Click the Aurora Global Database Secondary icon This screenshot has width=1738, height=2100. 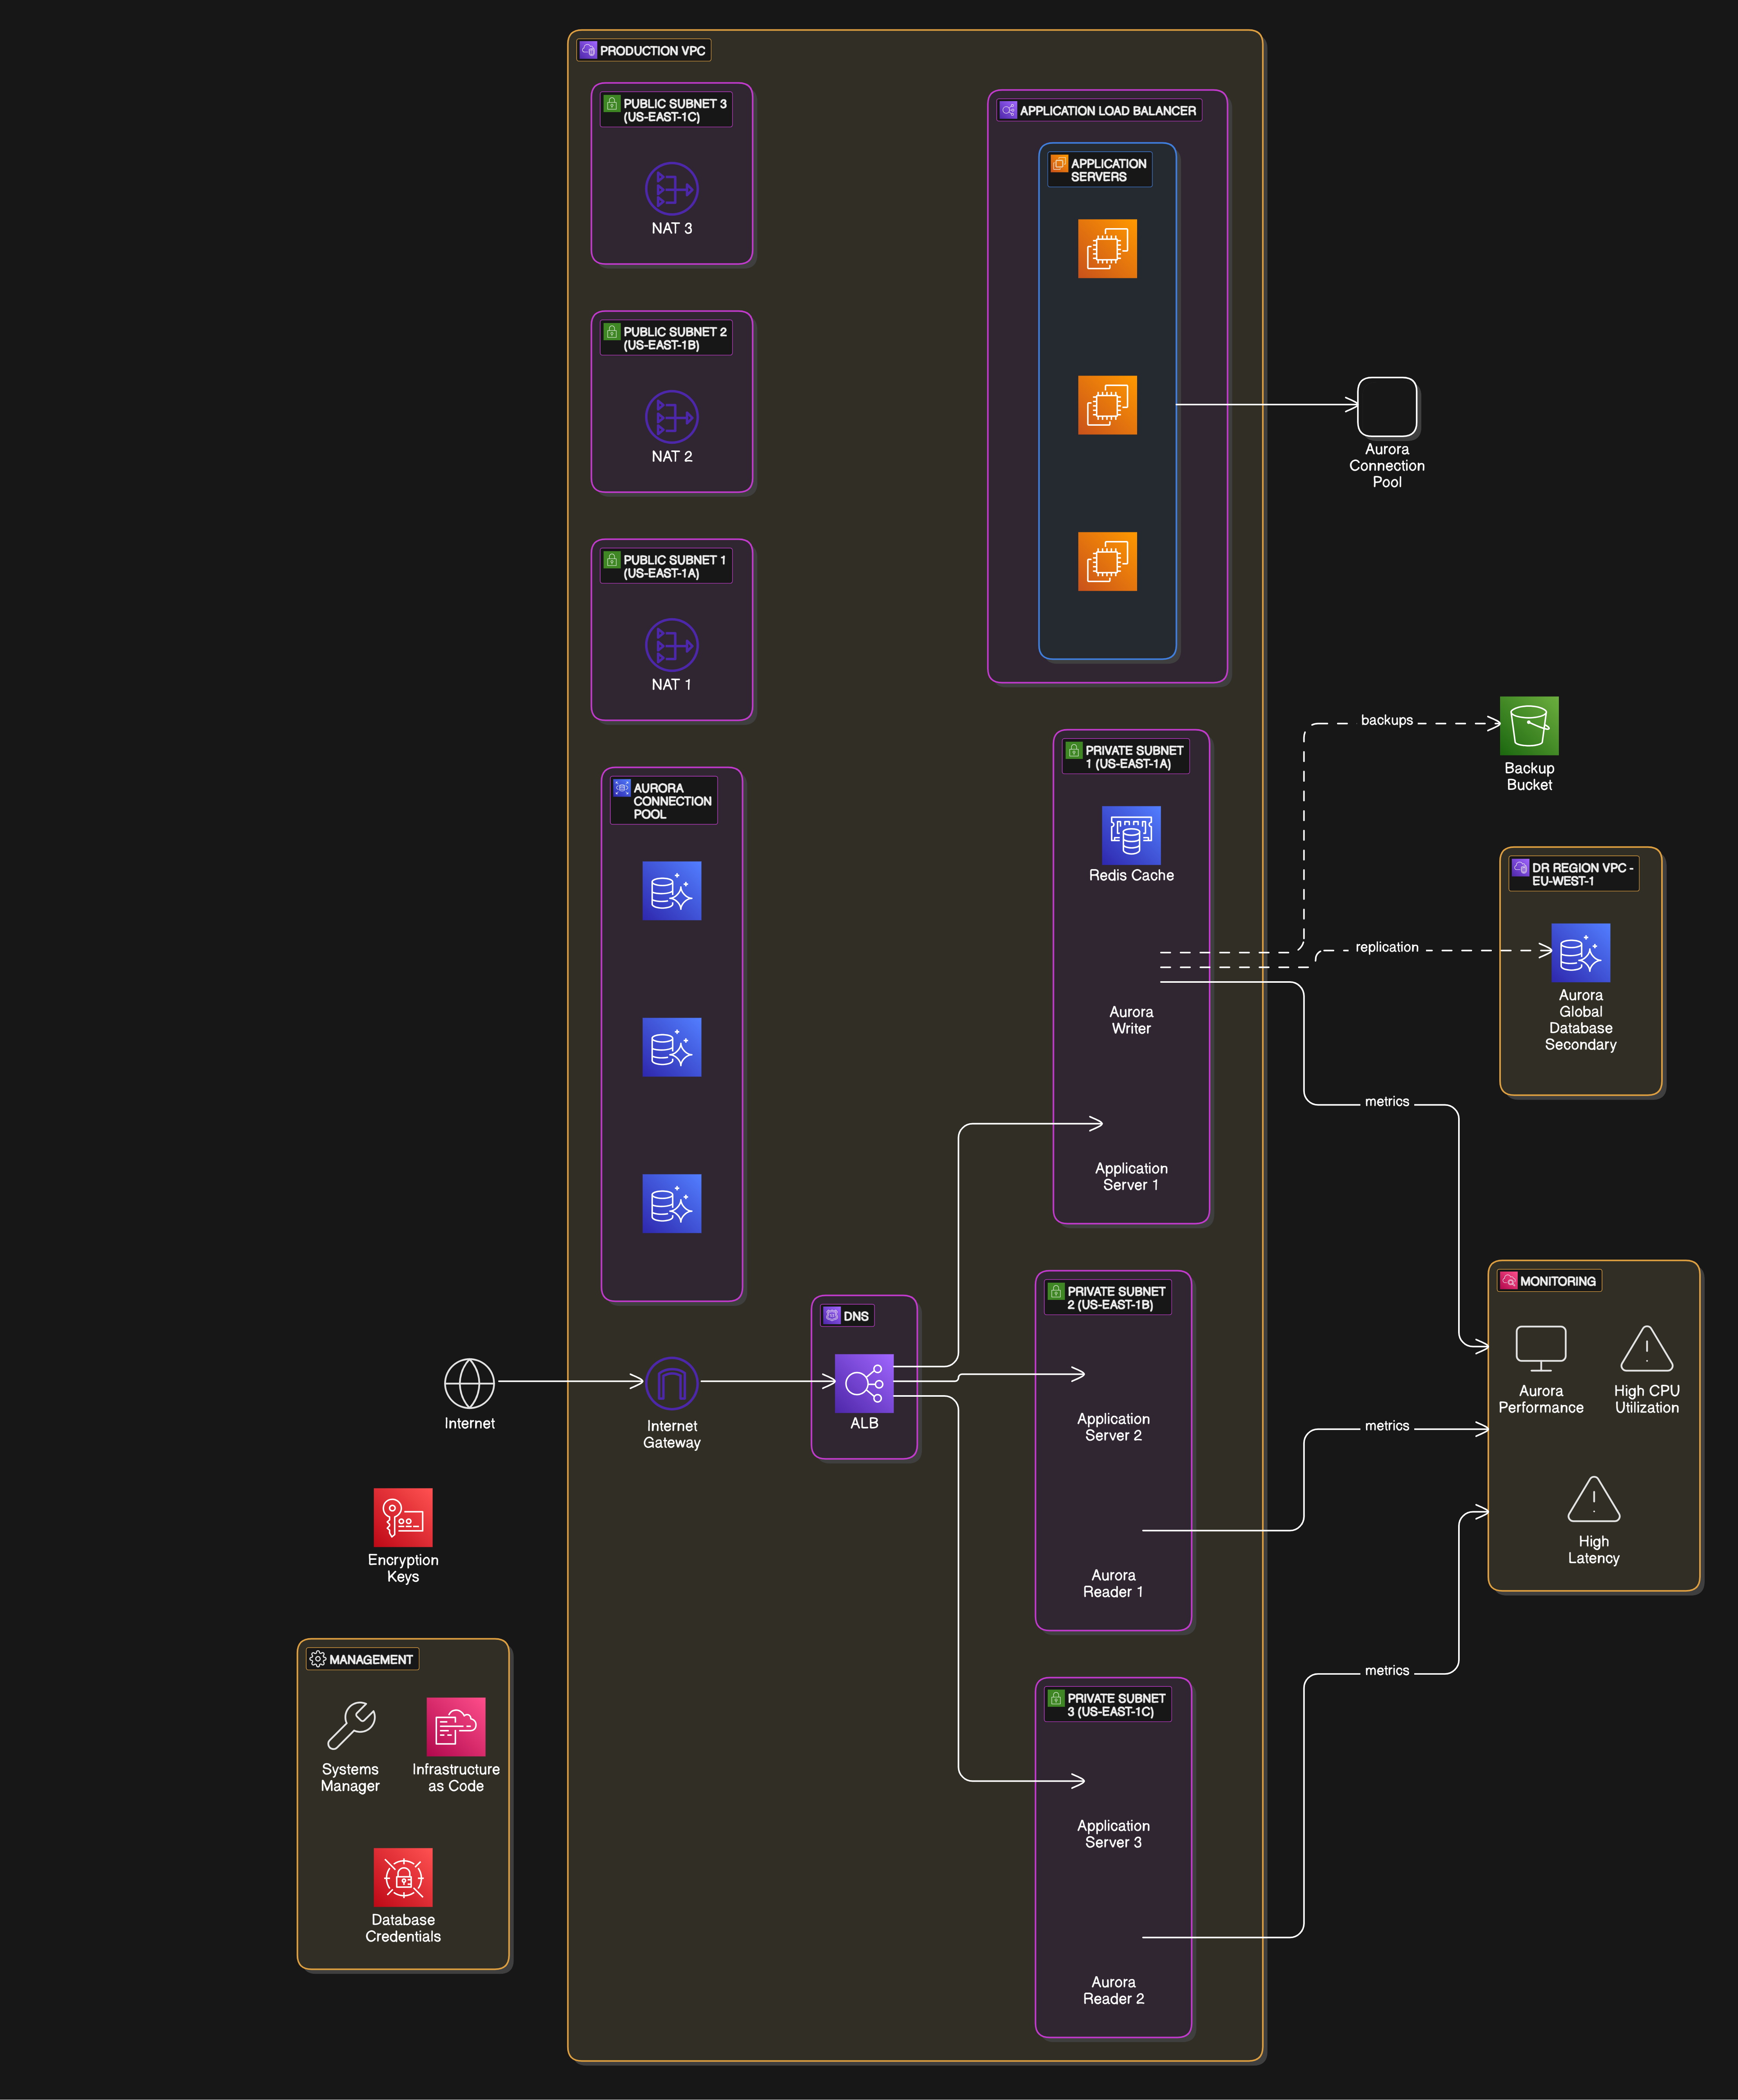1580,952
